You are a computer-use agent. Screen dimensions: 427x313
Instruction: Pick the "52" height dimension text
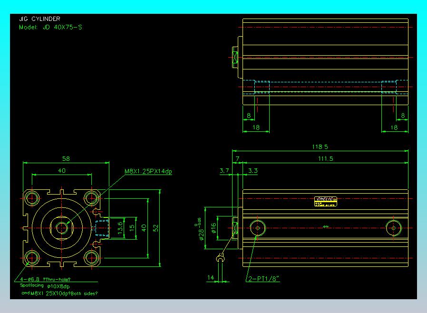(155, 228)
